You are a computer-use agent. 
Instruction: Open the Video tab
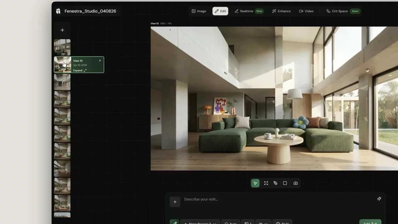[x=306, y=11]
